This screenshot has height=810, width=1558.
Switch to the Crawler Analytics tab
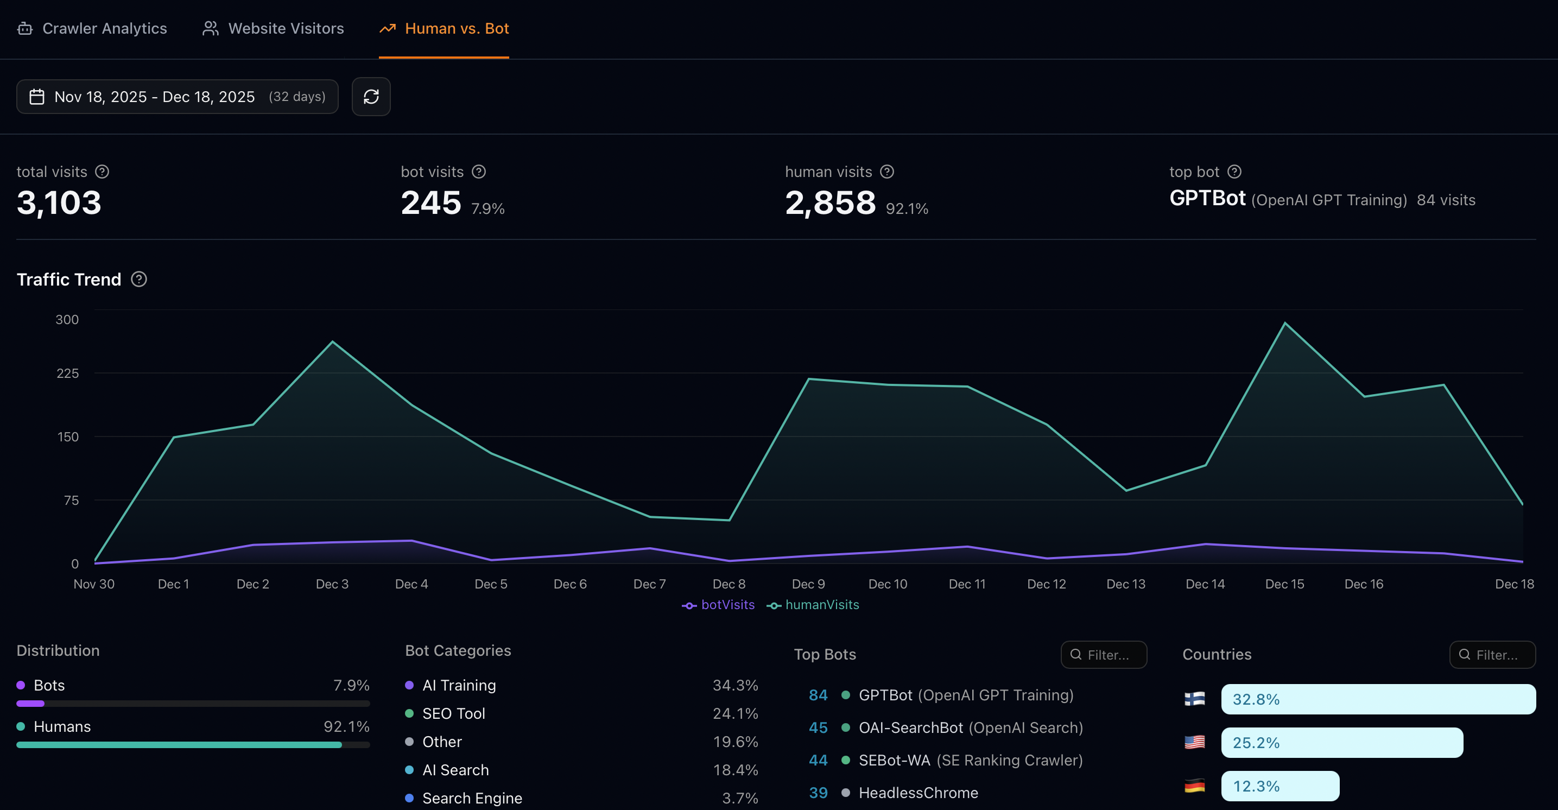pyautogui.click(x=92, y=28)
